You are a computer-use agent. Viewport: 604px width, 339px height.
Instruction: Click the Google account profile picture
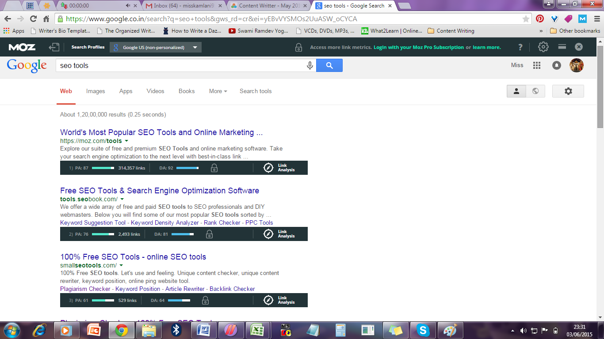tap(577, 65)
